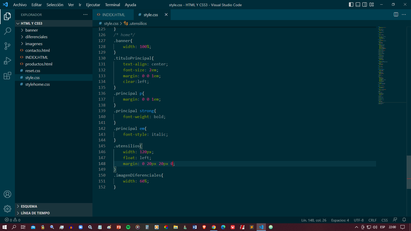Expand the ESQUEMA section
Screen dimensions: 411x231
pyautogui.click(x=54, y=206)
